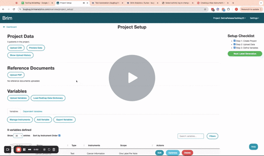Open camera options in the recorder bar
Image resolution: width=264 pixels, height=156 pixels.
pos(7,149)
